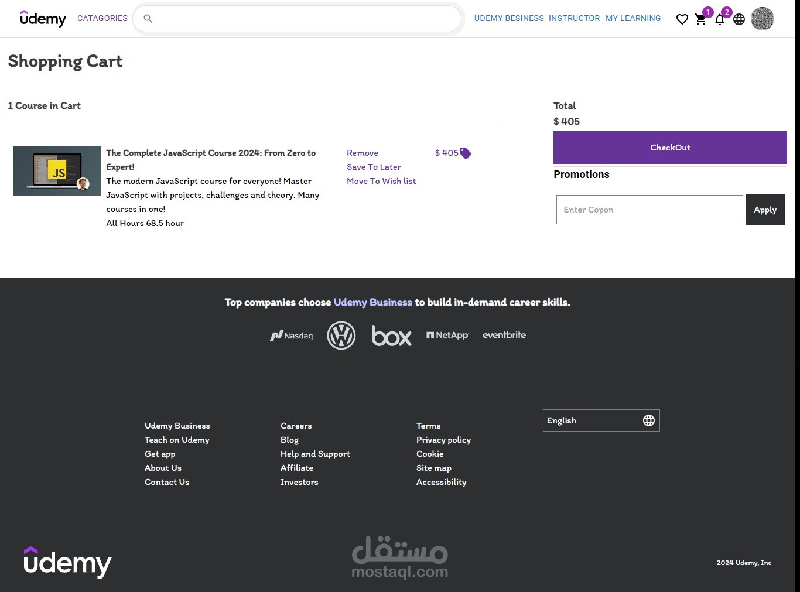Apply the coupon code
The image size is (800, 592).
coord(765,210)
